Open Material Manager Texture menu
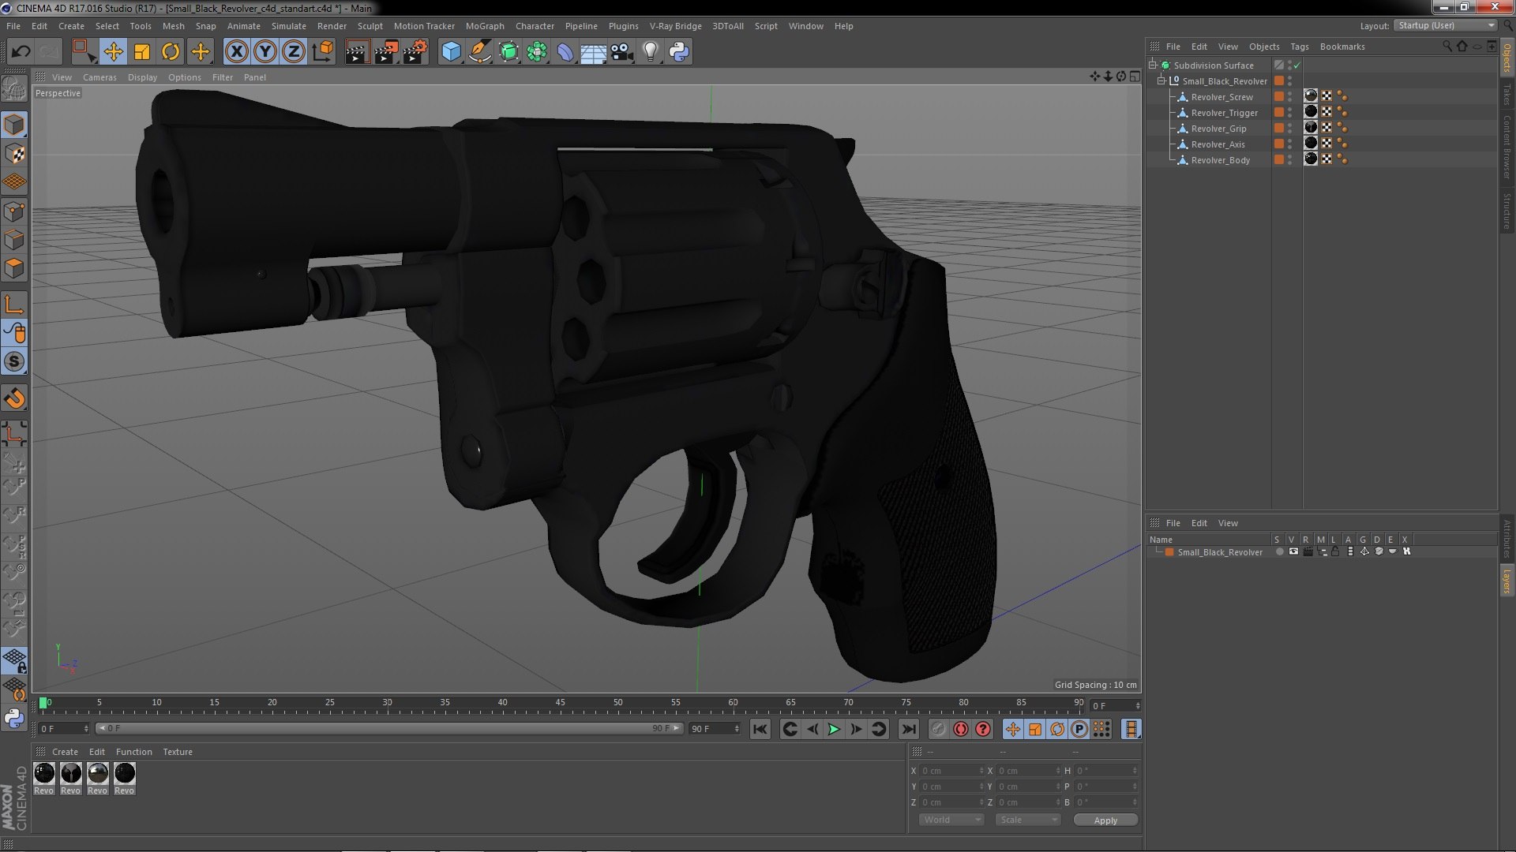1516x852 pixels. point(178,752)
